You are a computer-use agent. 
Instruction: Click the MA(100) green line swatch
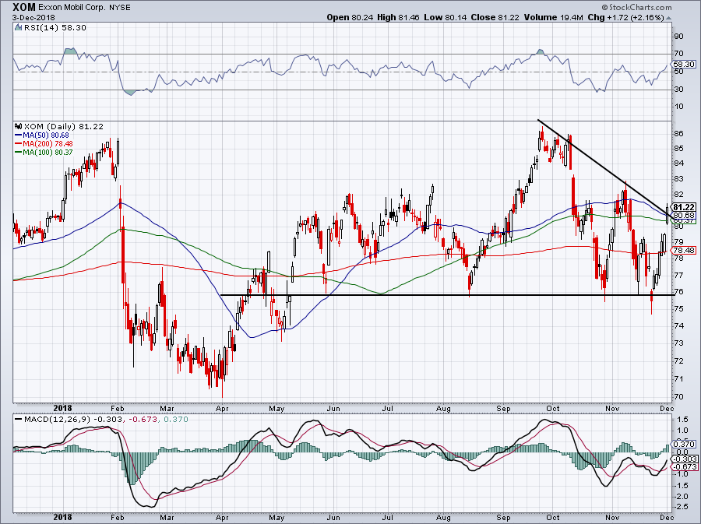click(19, 153)
